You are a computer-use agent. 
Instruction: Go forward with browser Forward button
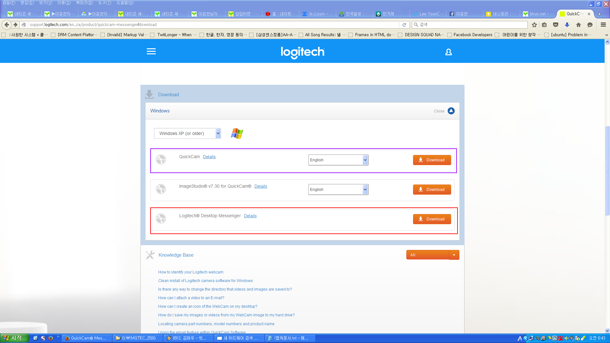click(15, 25)
